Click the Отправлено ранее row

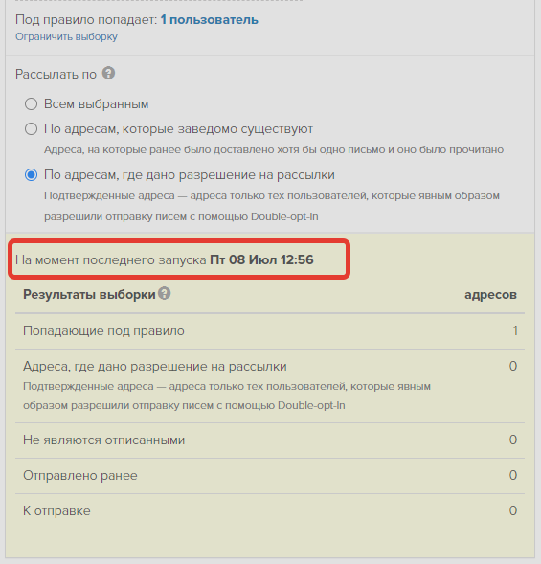coord(270,476)
